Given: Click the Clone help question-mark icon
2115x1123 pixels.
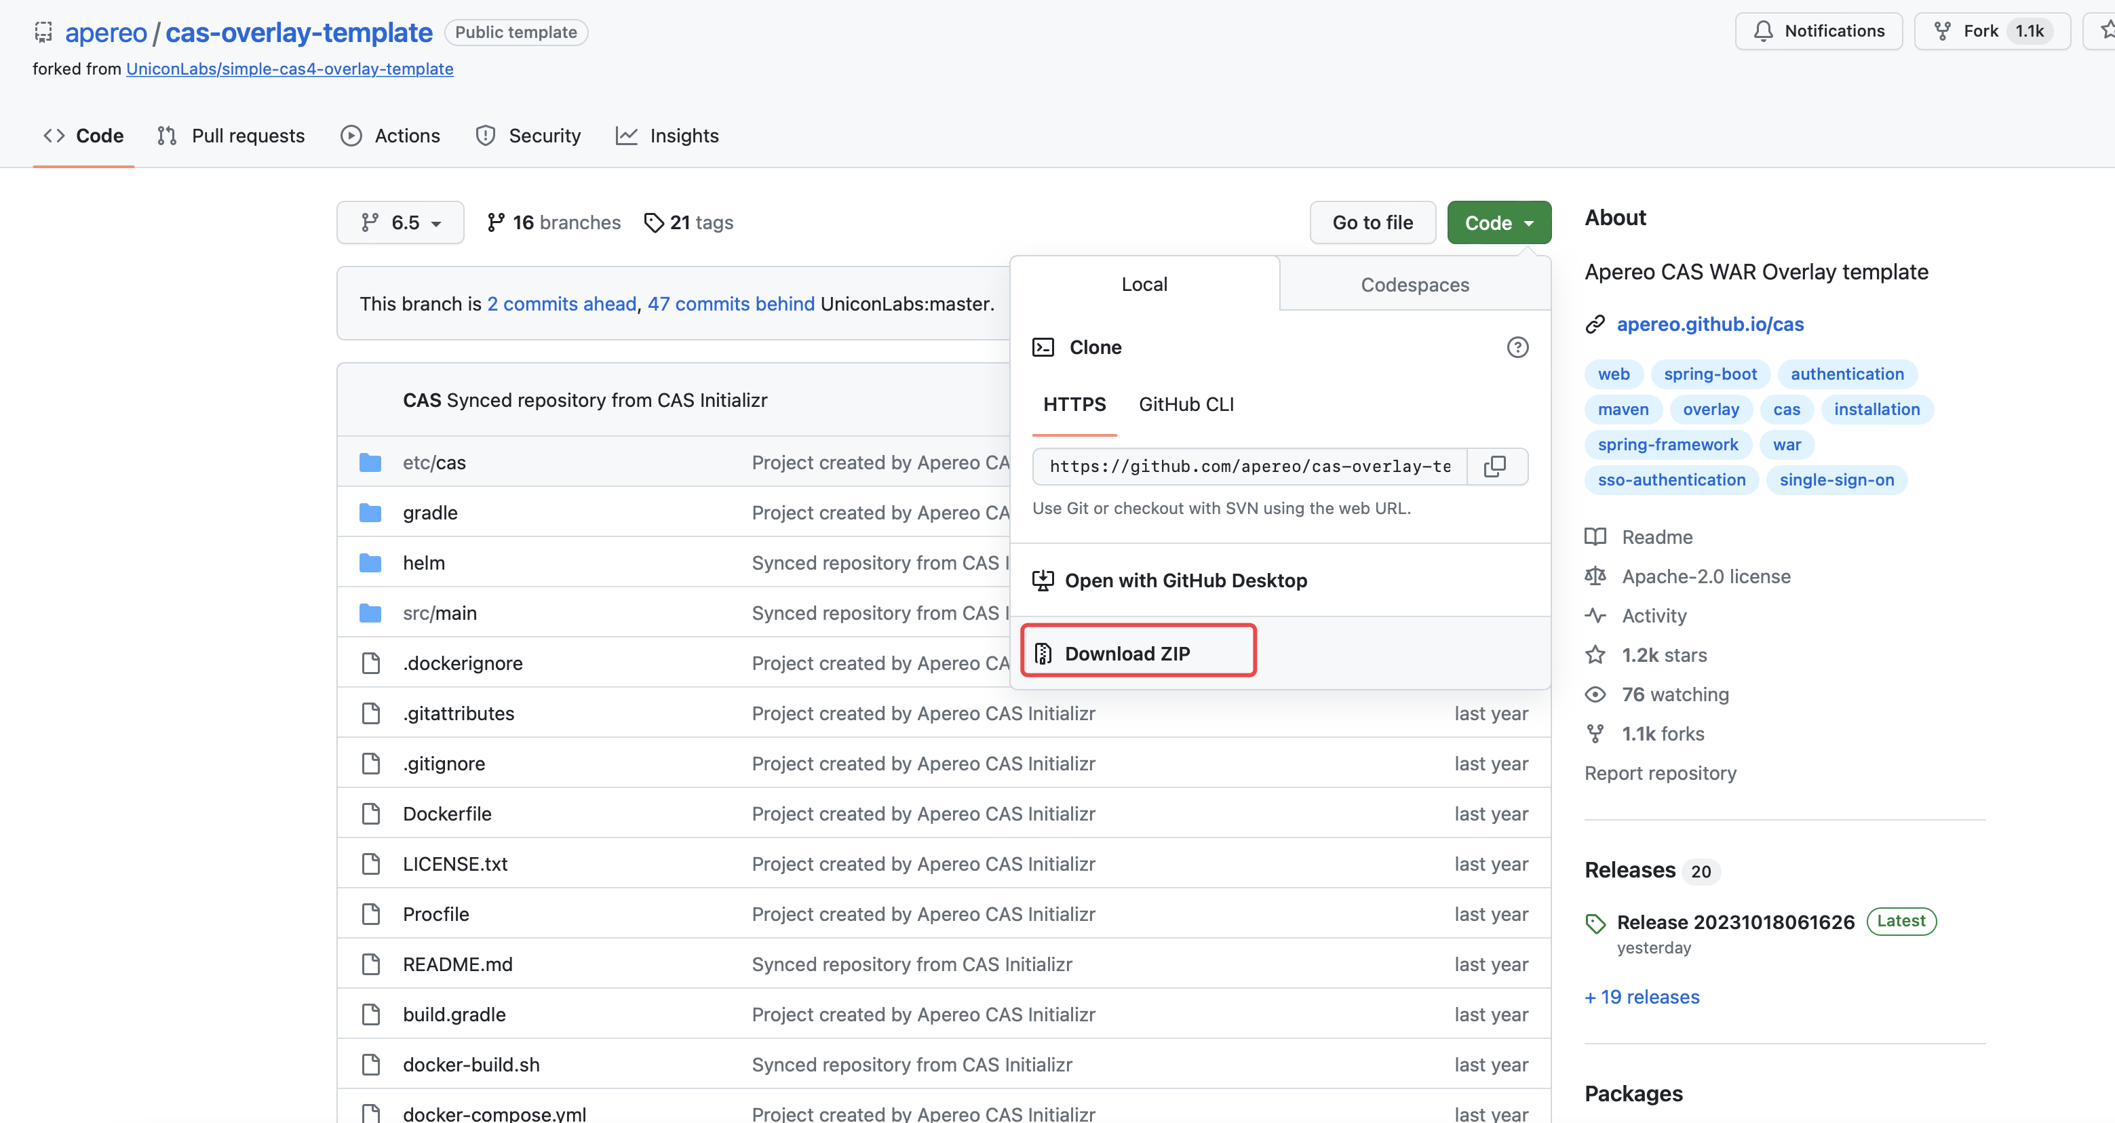Looking at the screenshot, I should click(x=1517, y=347).
